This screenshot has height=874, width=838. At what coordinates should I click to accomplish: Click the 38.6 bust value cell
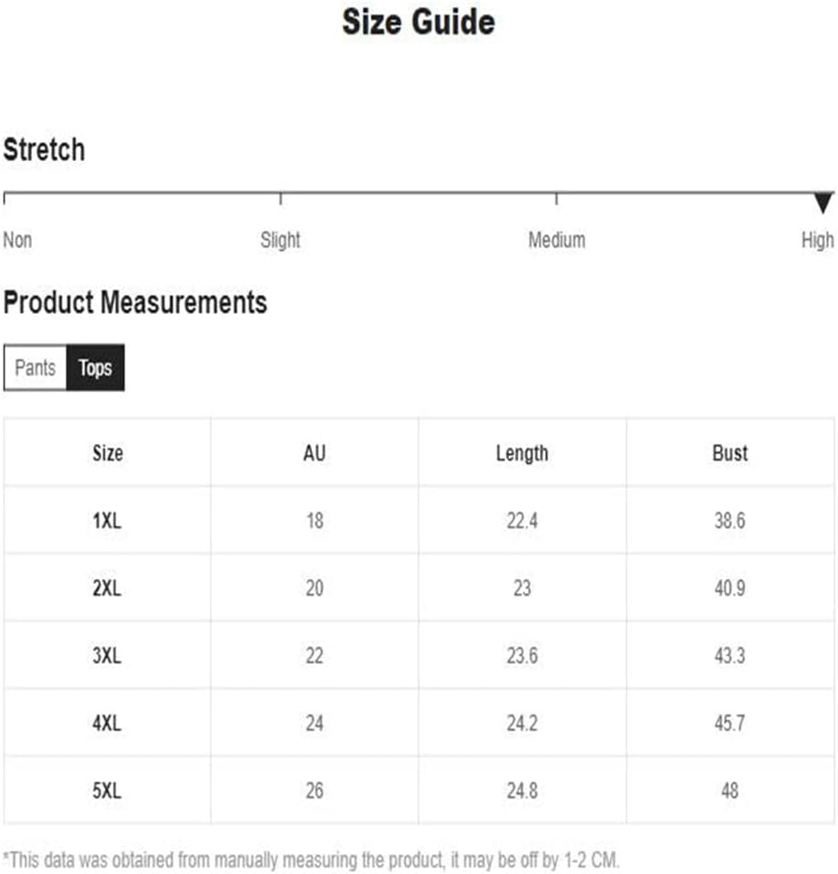[x=730, y=520]
